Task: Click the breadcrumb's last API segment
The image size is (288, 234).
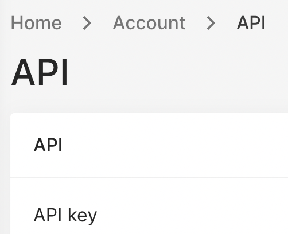Action: (x=251, y=23)
